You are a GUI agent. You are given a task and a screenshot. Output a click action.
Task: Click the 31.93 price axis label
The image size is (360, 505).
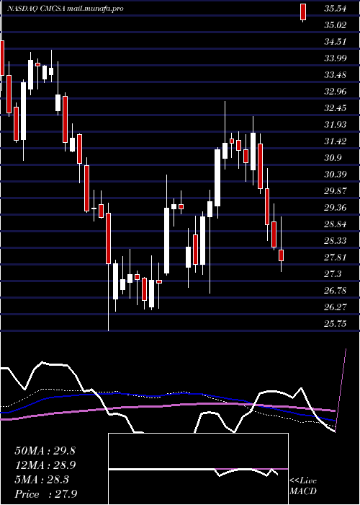(x=335, y=125)
